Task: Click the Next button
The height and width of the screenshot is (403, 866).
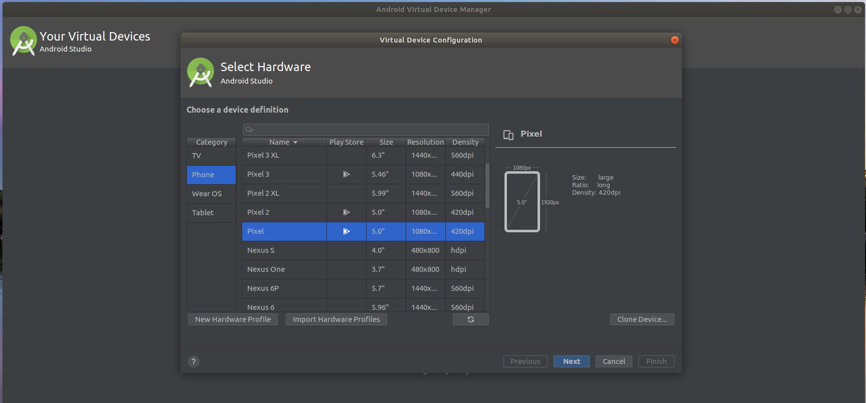Action: (x=571, y=361)
